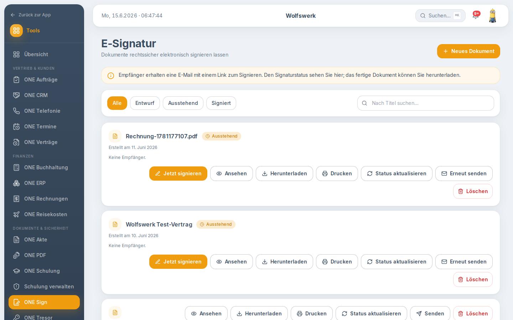Open ONE Aufträge in the sidebar

pyautogui.click(x=44, y=80)
